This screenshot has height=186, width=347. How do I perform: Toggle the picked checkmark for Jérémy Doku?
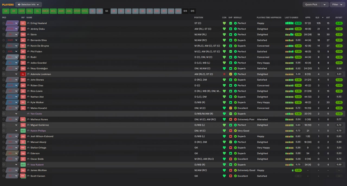pos(4,29)
